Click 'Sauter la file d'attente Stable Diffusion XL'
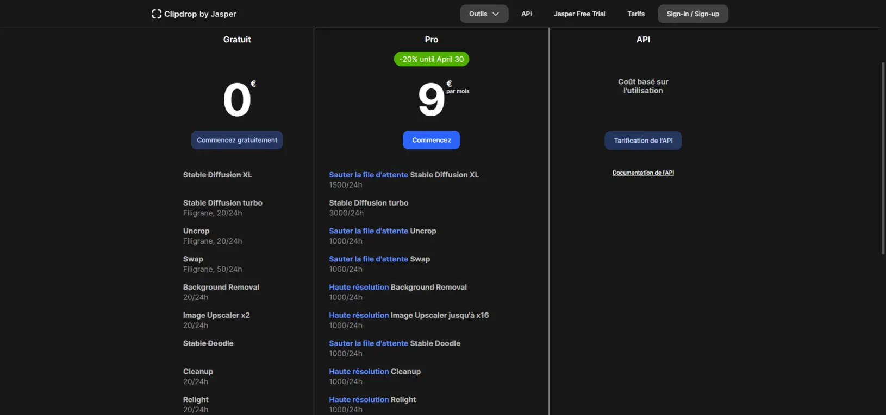 (404, 175)
